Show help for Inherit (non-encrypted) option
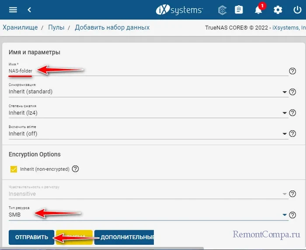Screen dimensions: 306x250 75,169
